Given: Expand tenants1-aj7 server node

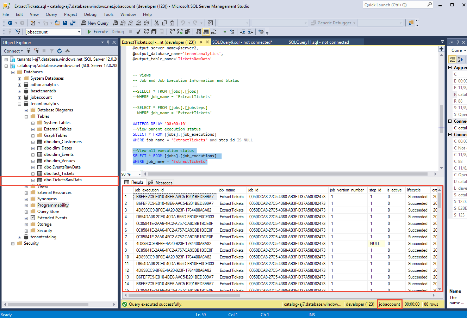Looking at the screenshot, I should (x=6, y=59).
